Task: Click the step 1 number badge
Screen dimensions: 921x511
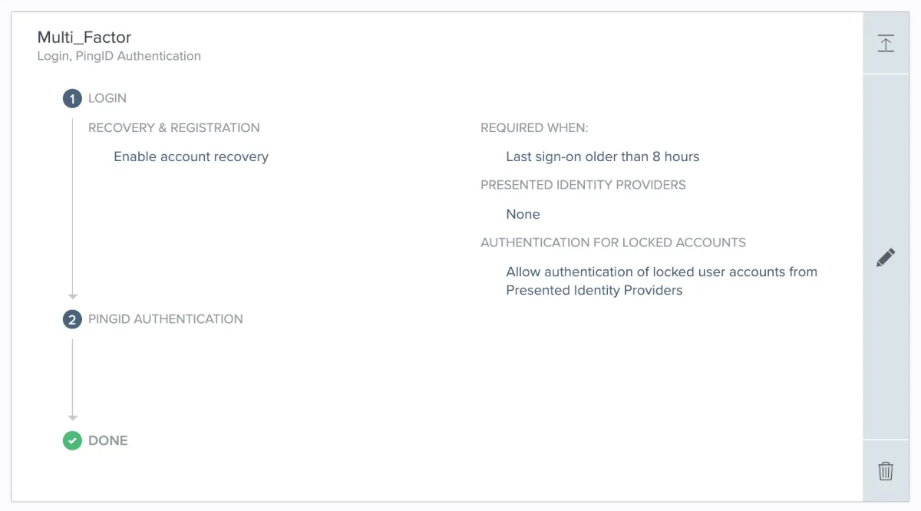Action: (72, 99)
